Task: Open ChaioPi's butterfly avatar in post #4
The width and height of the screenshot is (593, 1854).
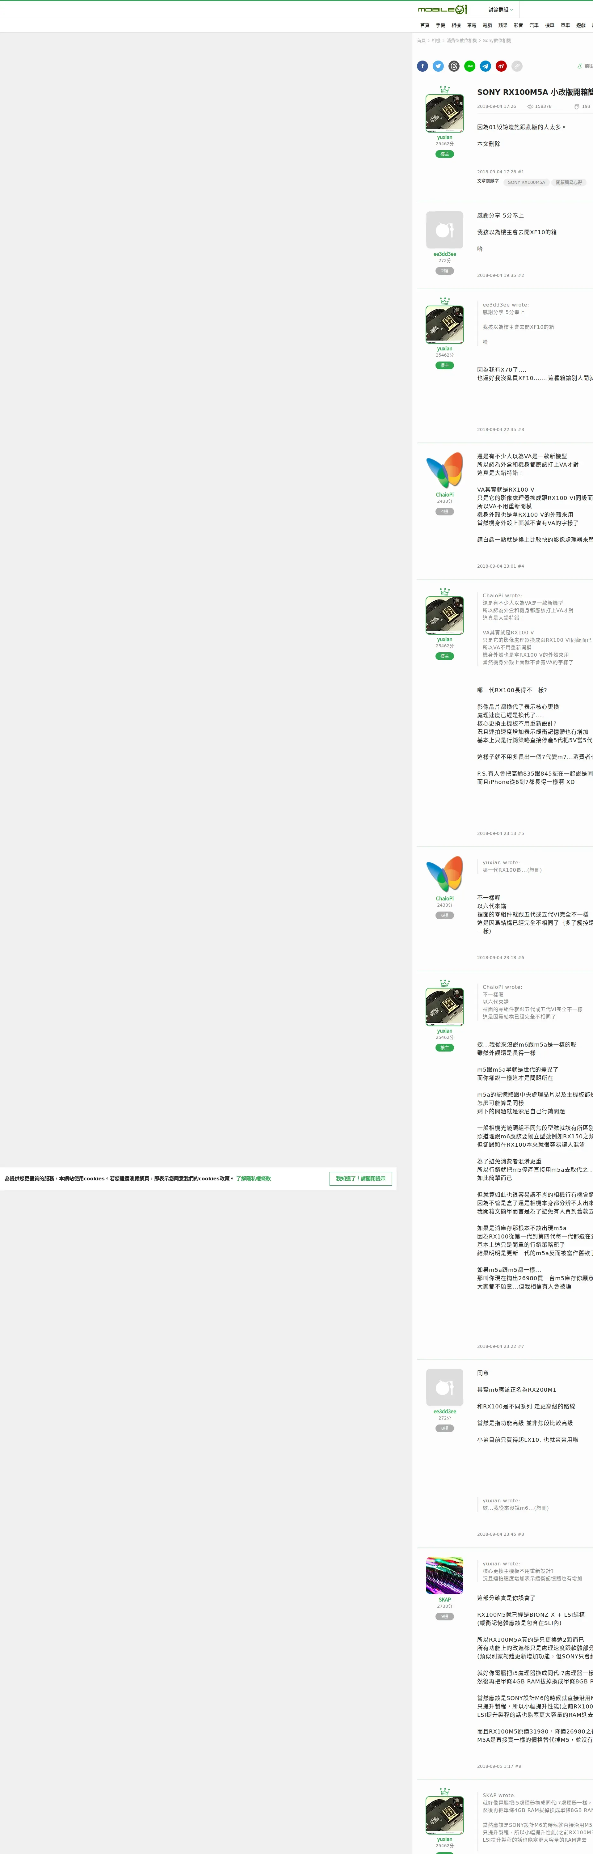Action: [x=445, y=471]
